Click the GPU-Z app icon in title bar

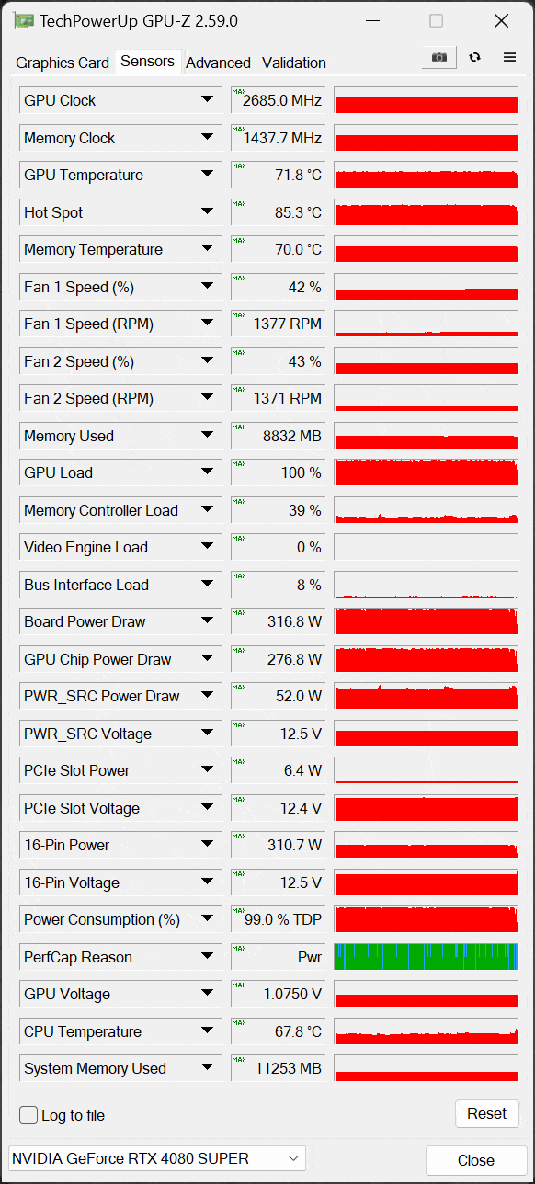tap(24, 21)
